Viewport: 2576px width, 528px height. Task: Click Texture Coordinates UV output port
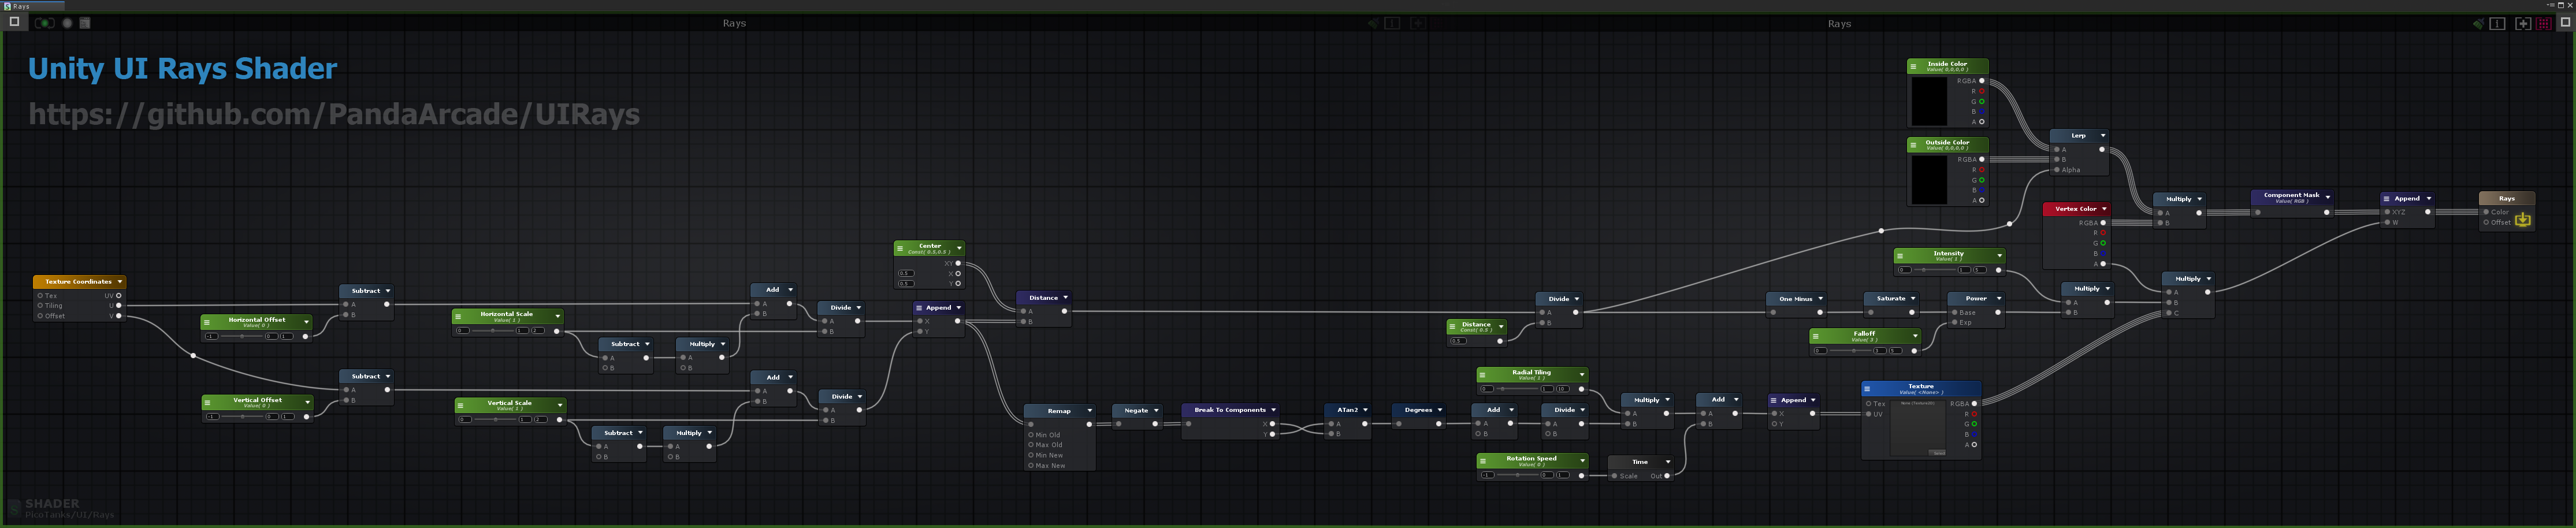[x=118, y=296]
